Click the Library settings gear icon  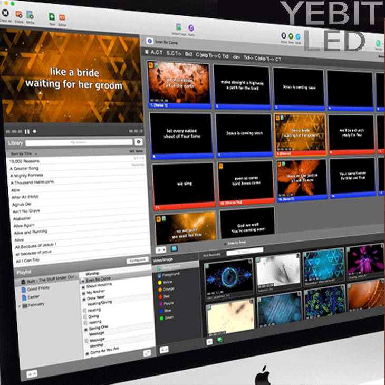(138, 142)
